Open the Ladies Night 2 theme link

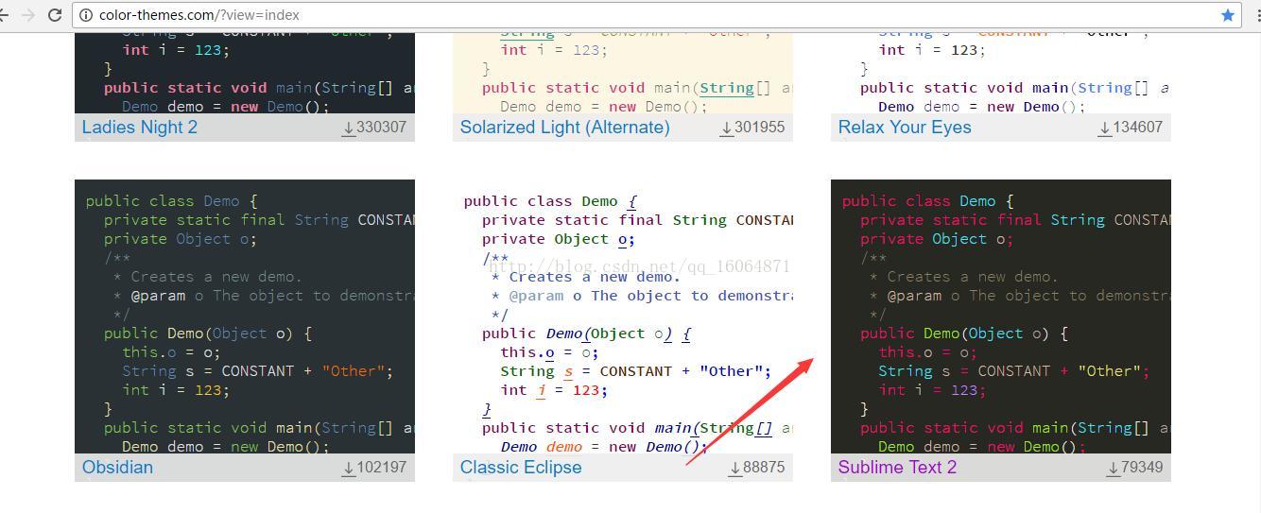tap(140, 127)
